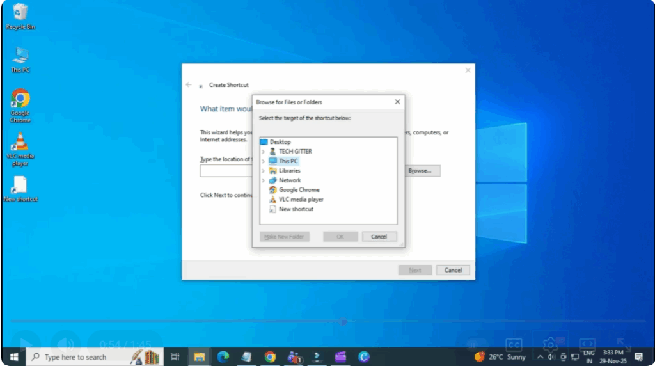
Task: Select the Network item icon
Action: pos(273,180)
